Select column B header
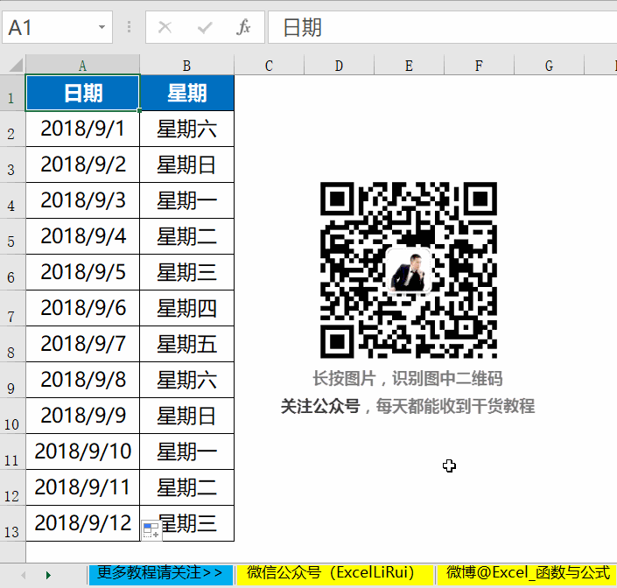This screenshot has width=617, height=588. pos(187,65)
